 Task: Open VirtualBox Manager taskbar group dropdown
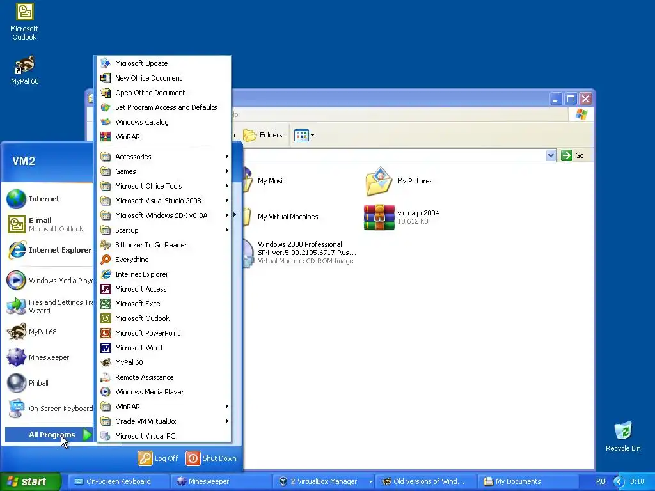coord(370,481)
